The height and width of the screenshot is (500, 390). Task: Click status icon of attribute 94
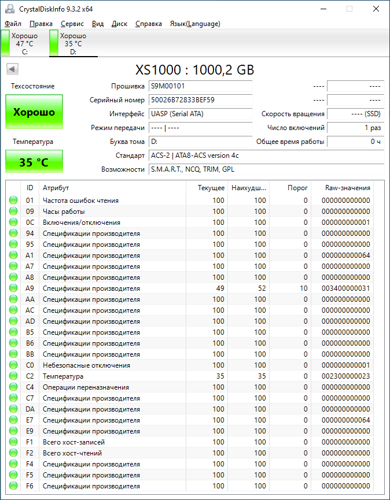(13, 234)
